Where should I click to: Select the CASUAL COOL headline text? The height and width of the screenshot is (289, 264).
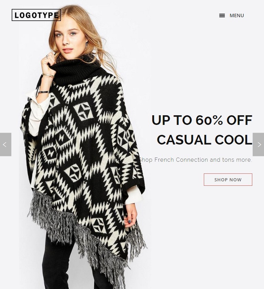204,140
